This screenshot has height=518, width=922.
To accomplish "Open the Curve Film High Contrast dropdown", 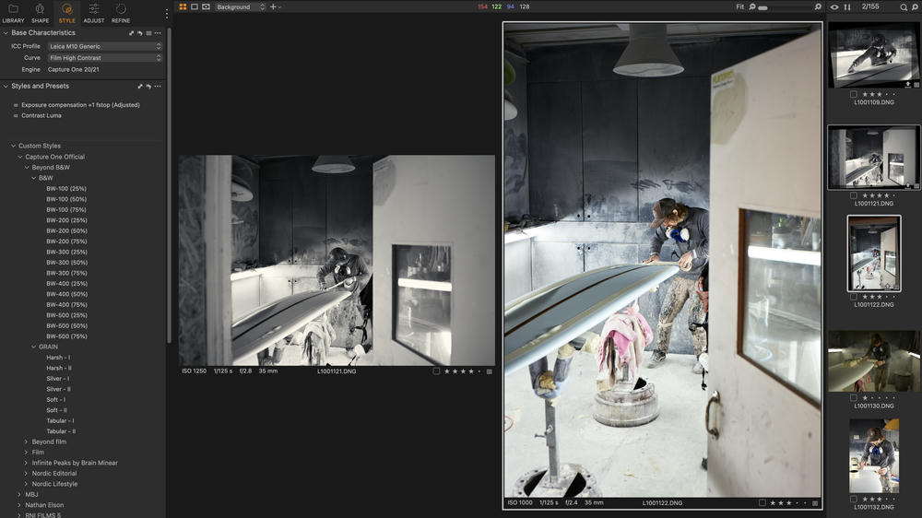I will pyautogui.click(x=105, y=57).
